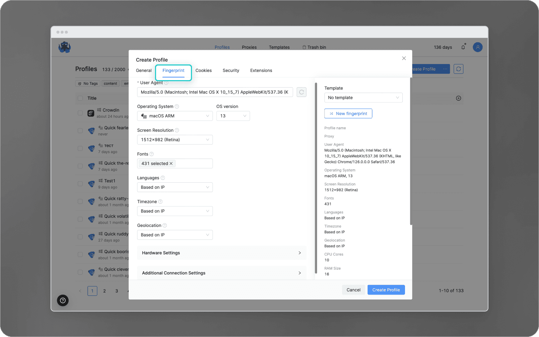Regenerate the User Agent with refresh icon
This screenshot has width=539, height=337.
[x=301, y=92]
